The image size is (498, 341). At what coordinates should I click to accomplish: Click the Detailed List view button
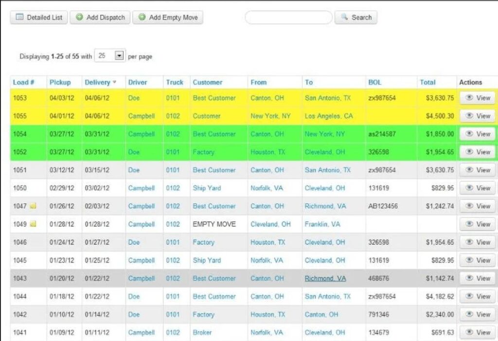[x=39, y=17]
